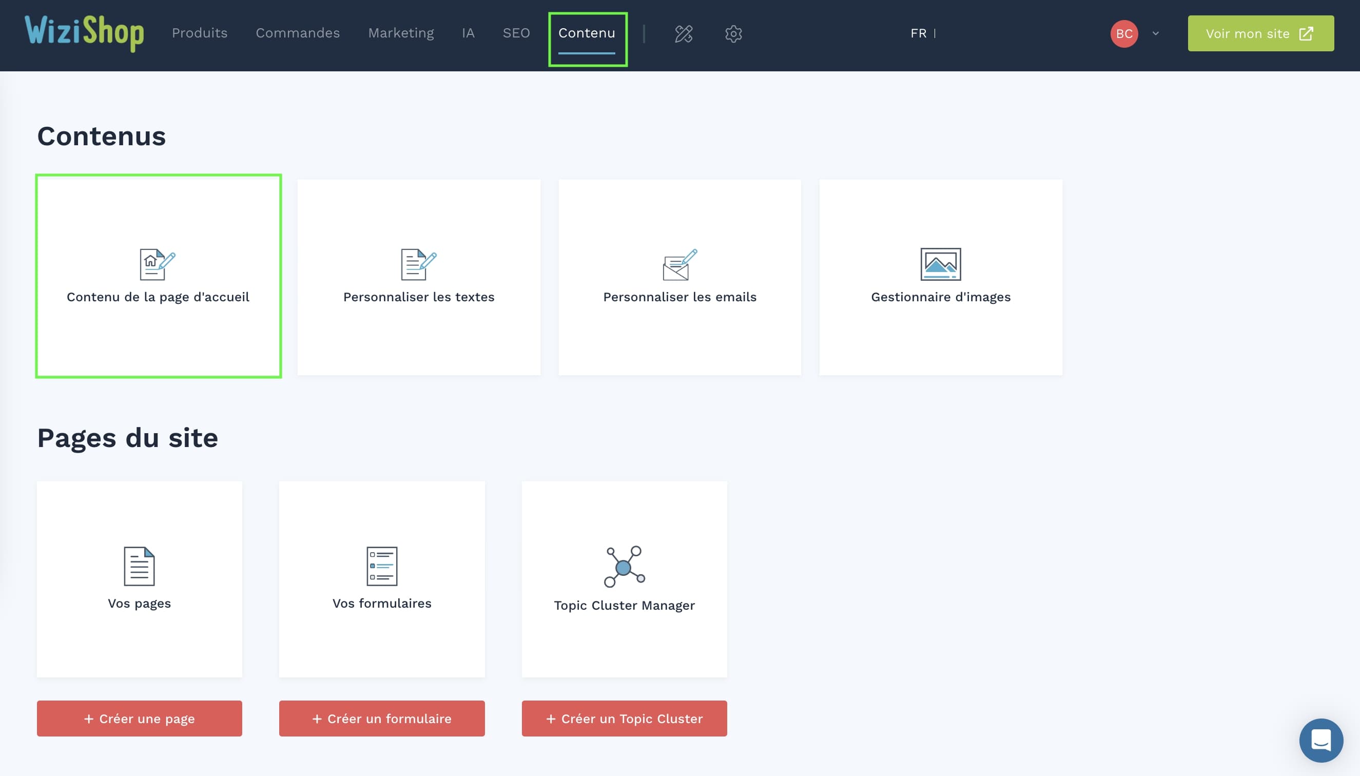Click Créer un formulaire button
Screen dimensions: 1360x776
(x=381, y=719)
